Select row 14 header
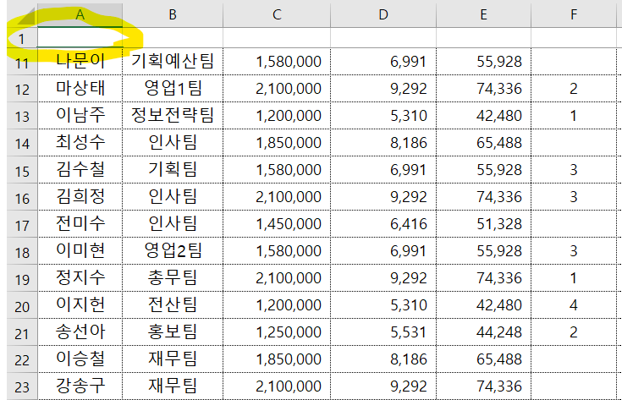This screenshot has width=622, height=400. [x=22, y=143]
